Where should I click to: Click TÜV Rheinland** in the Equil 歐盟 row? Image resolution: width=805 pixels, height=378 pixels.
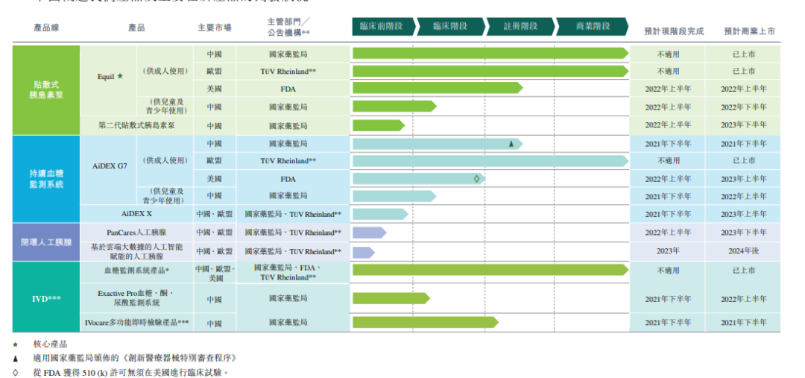(x=288, y=72)
